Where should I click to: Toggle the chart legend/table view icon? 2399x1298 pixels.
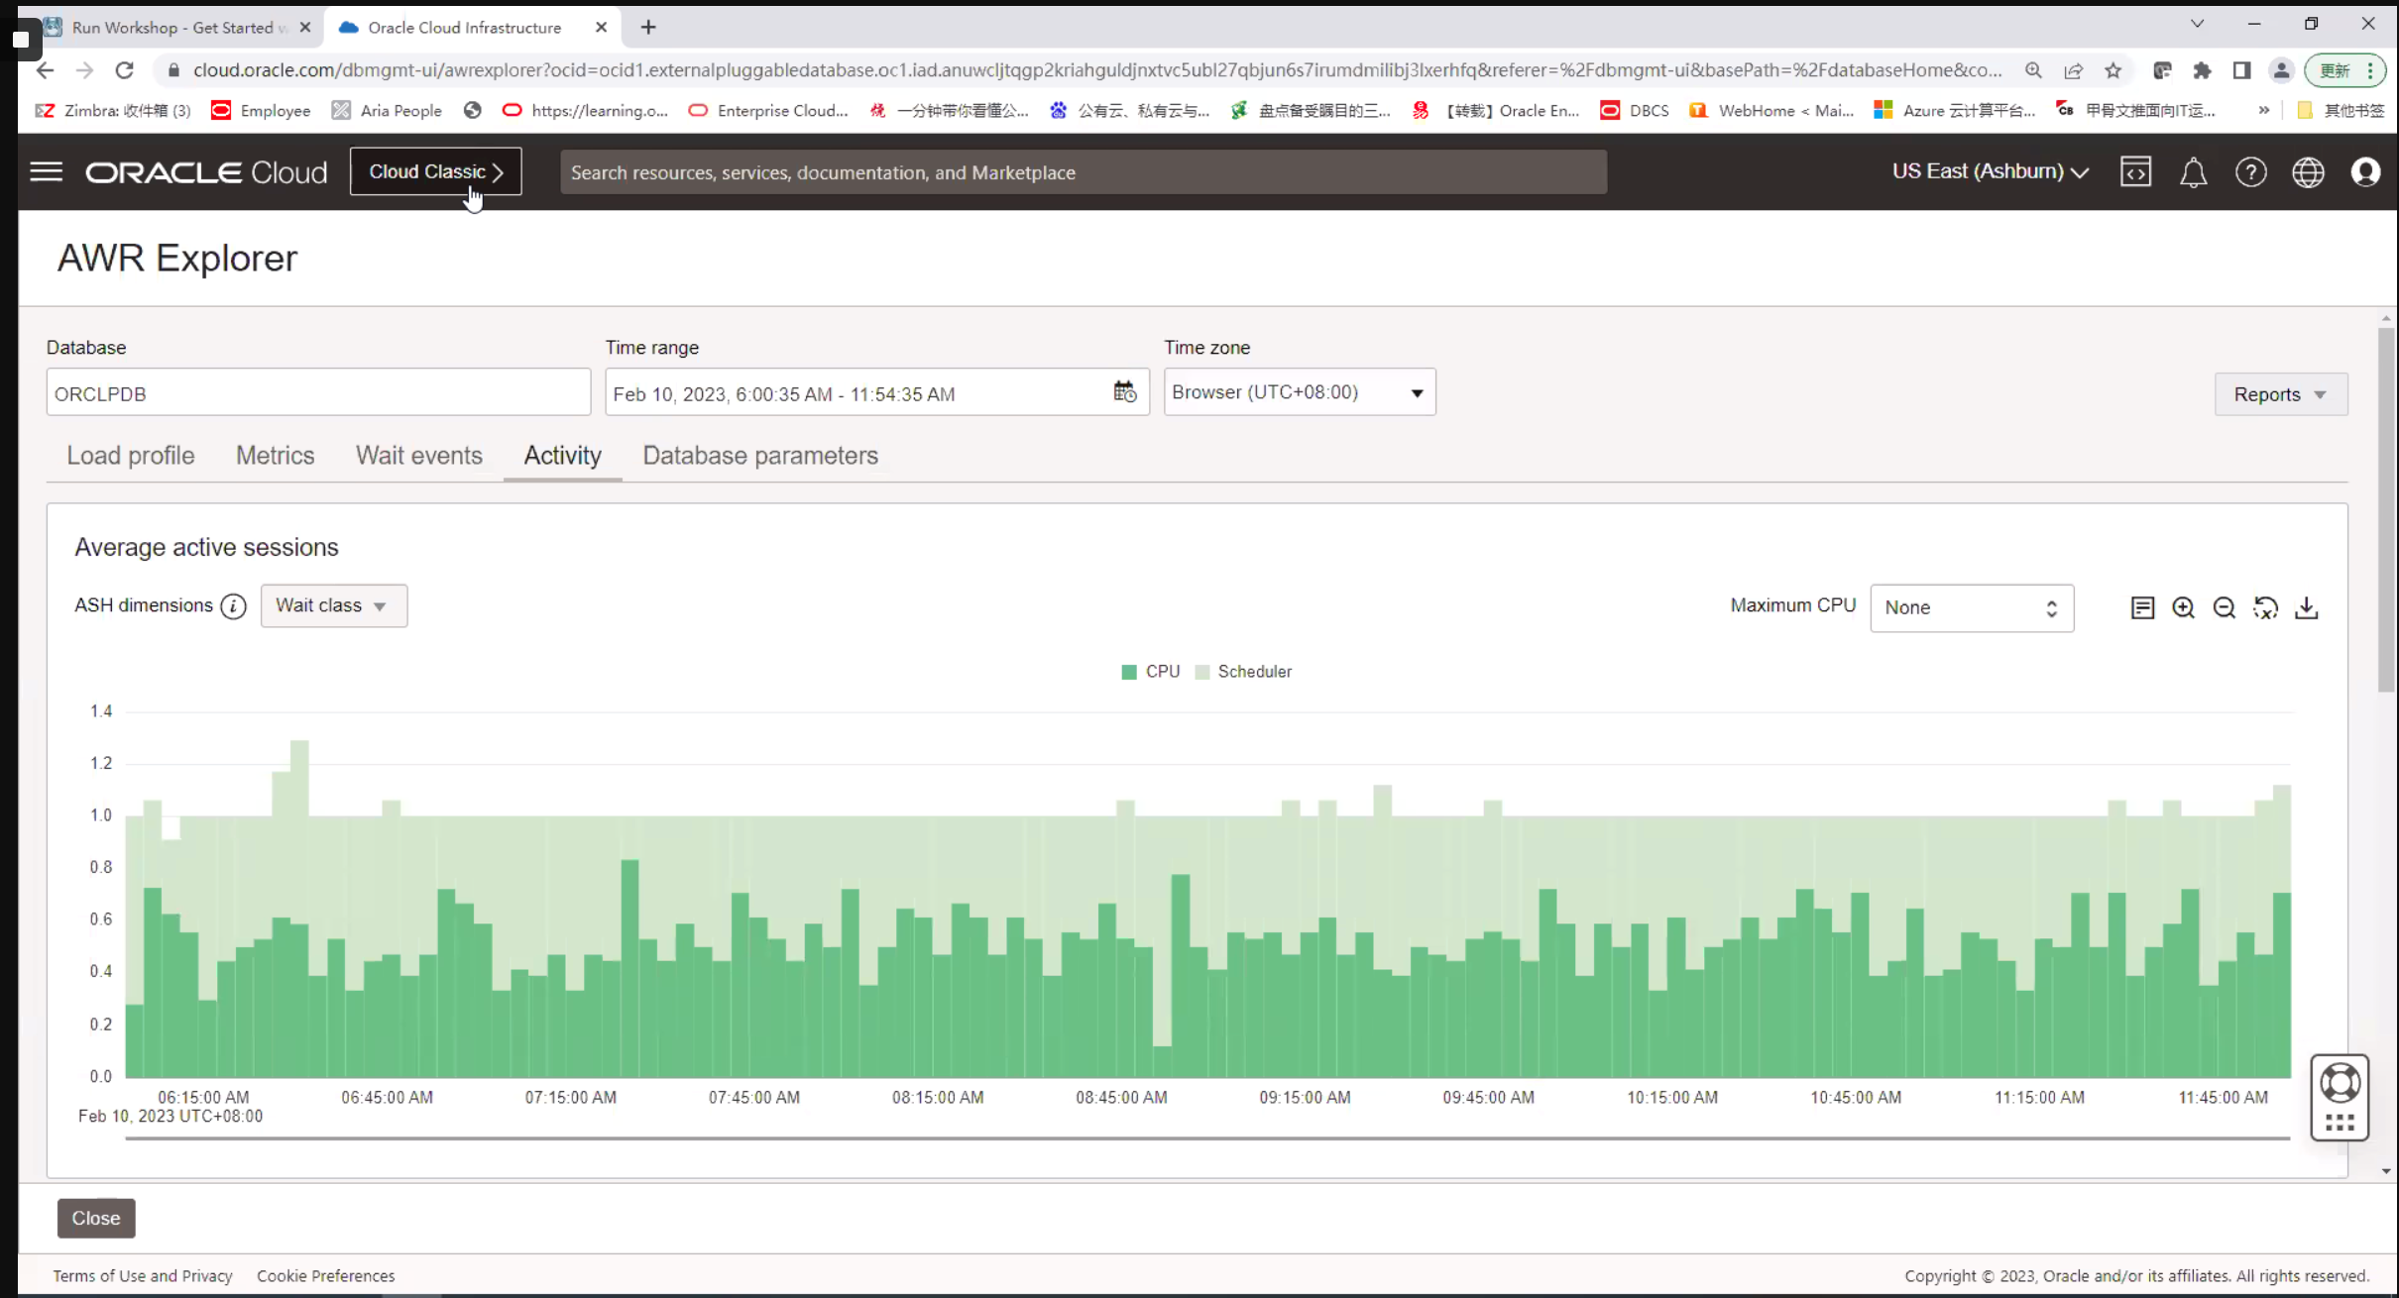click(2142, 607)
